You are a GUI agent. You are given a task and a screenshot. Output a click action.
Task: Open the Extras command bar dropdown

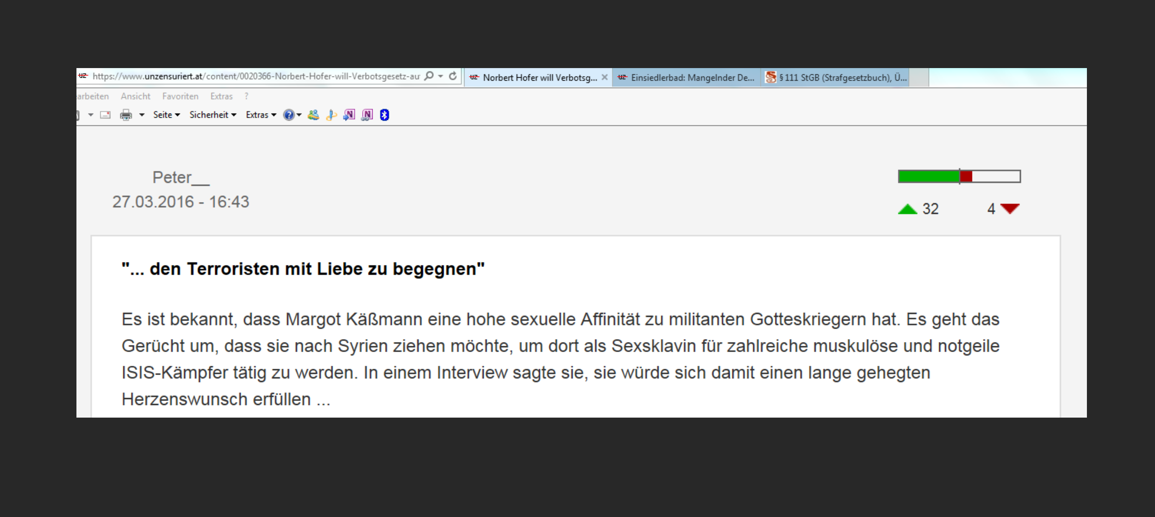click(261, 115)
